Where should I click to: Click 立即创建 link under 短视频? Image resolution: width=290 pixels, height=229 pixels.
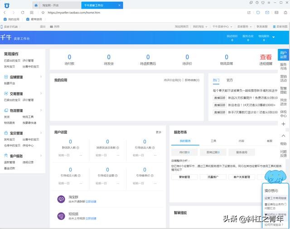[91, 218]
